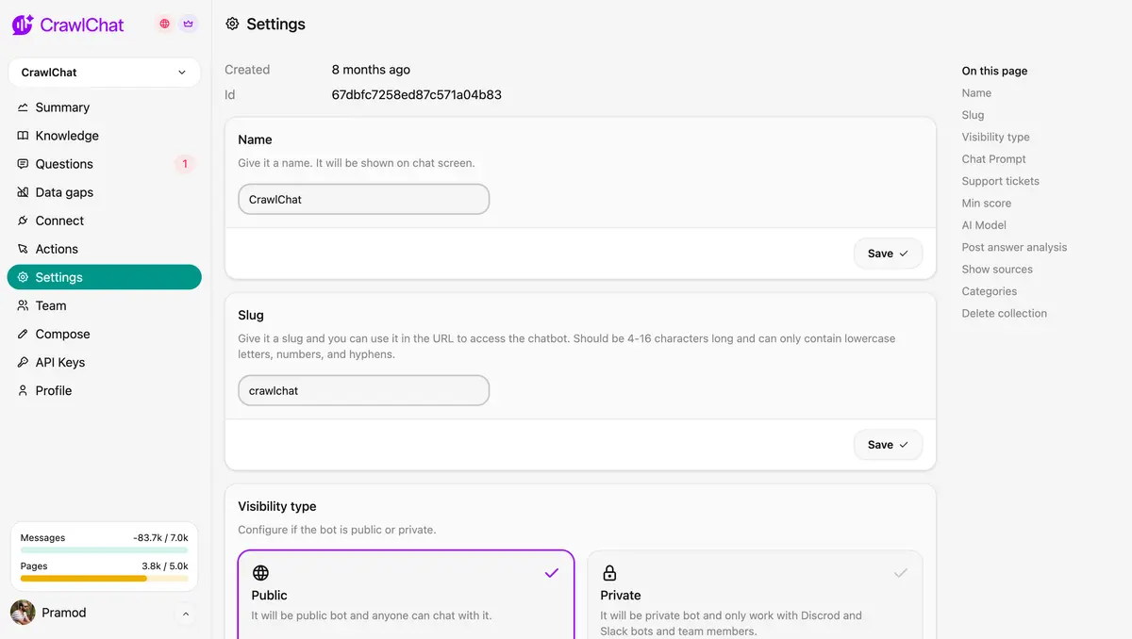Click the Pages usage progress bar
This screenshot has height=639, width=1132.
pos(104,578)
